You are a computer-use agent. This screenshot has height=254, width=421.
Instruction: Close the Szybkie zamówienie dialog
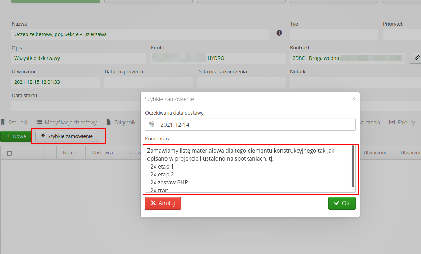tap(353, 99)
